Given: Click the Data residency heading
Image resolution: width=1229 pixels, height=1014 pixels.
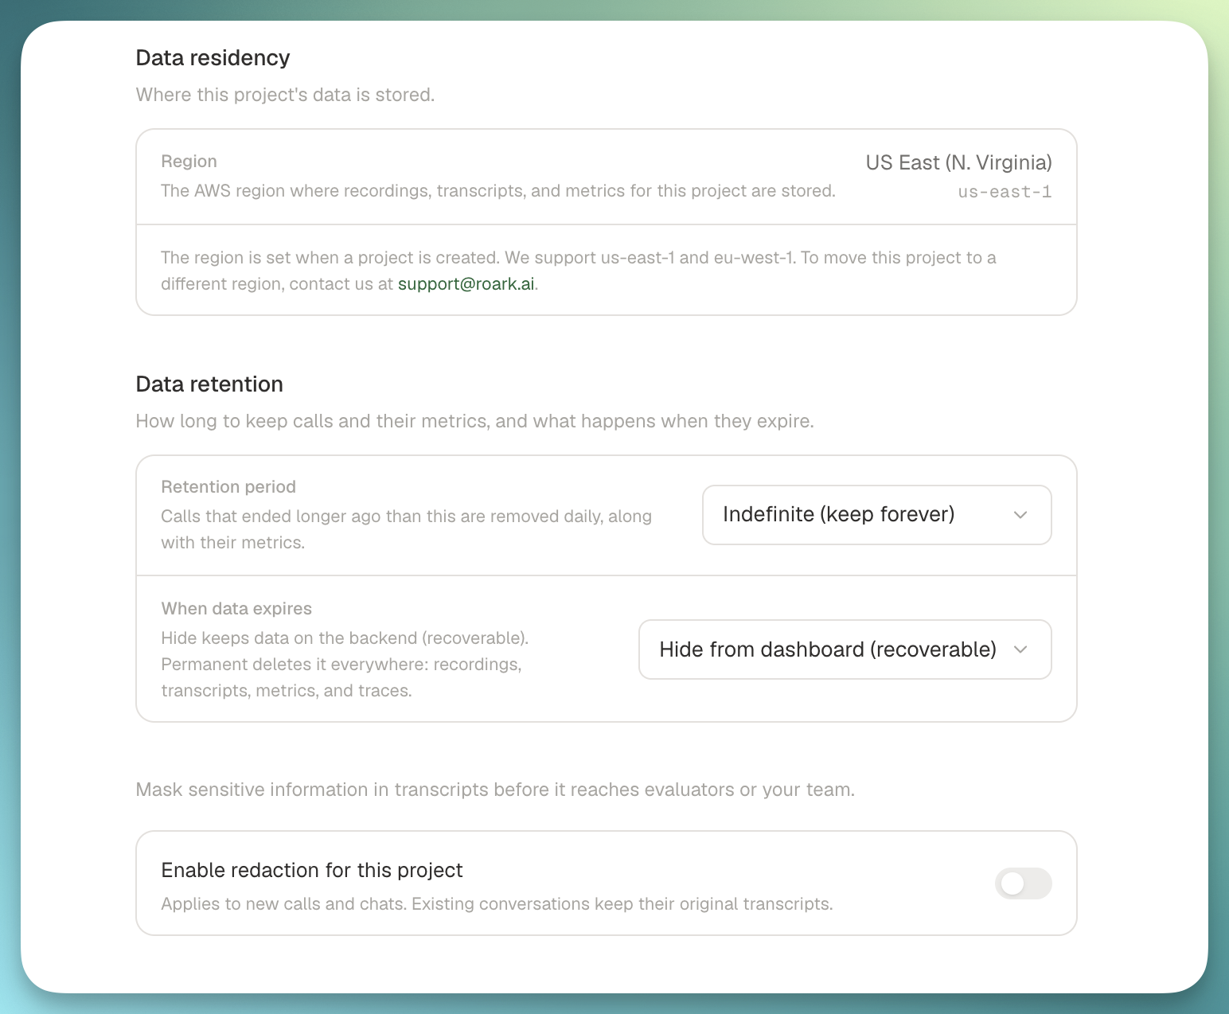Looking at the screenshot, I should pos(213,58).
